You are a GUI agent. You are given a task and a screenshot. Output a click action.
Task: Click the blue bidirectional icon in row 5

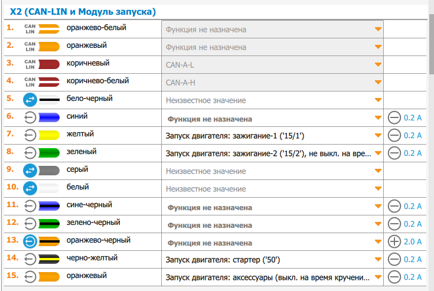coord(30,100)
